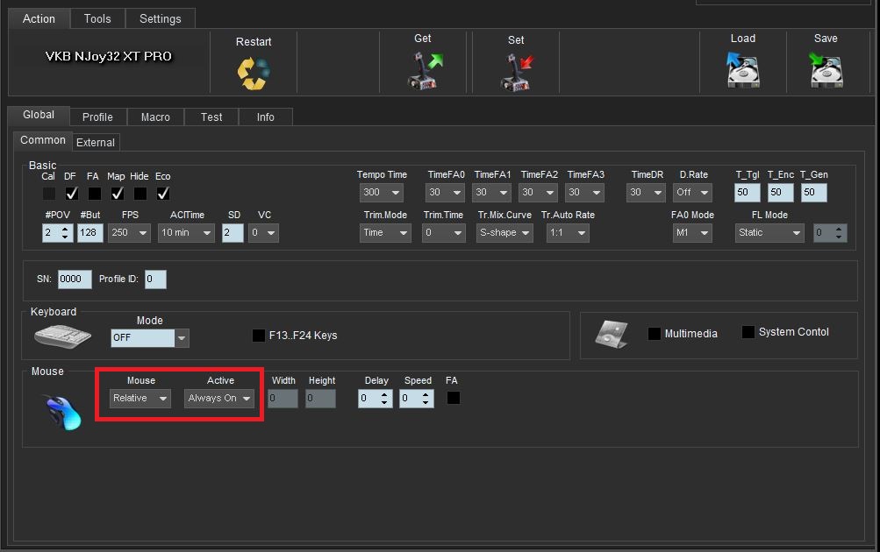Click the SD input field
Image resolution: width=880 pixels, height=552 pixels.
pos(233,232)
